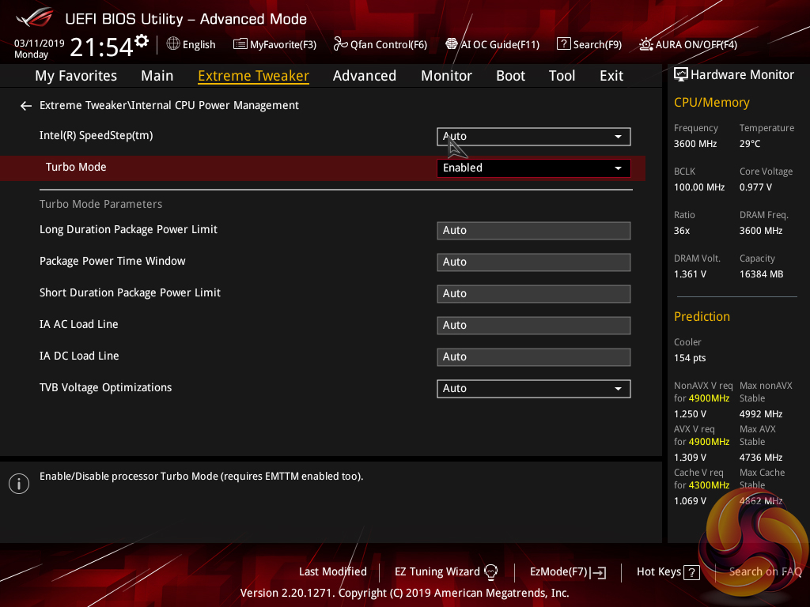Screen dimensions: 810x607
Task: Switch to EzMode(F7)
Action: point(558,572)
